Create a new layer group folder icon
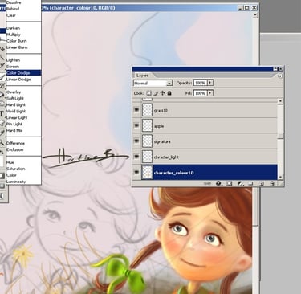301x294 pixels. 250,183
